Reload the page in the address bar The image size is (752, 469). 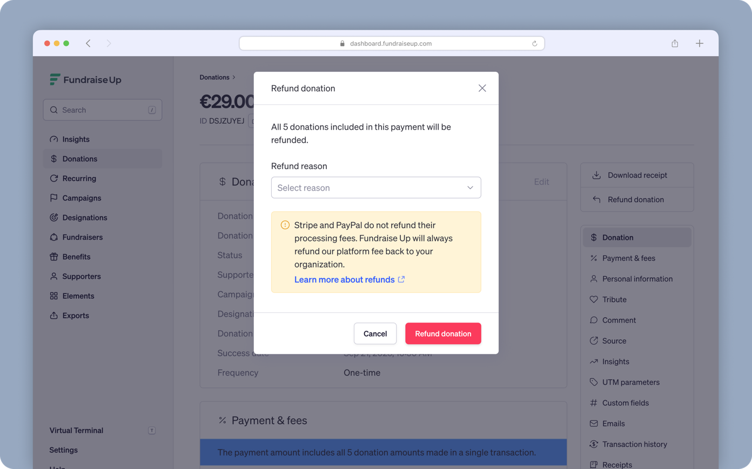pyautogui.click(x=535, y=43)
